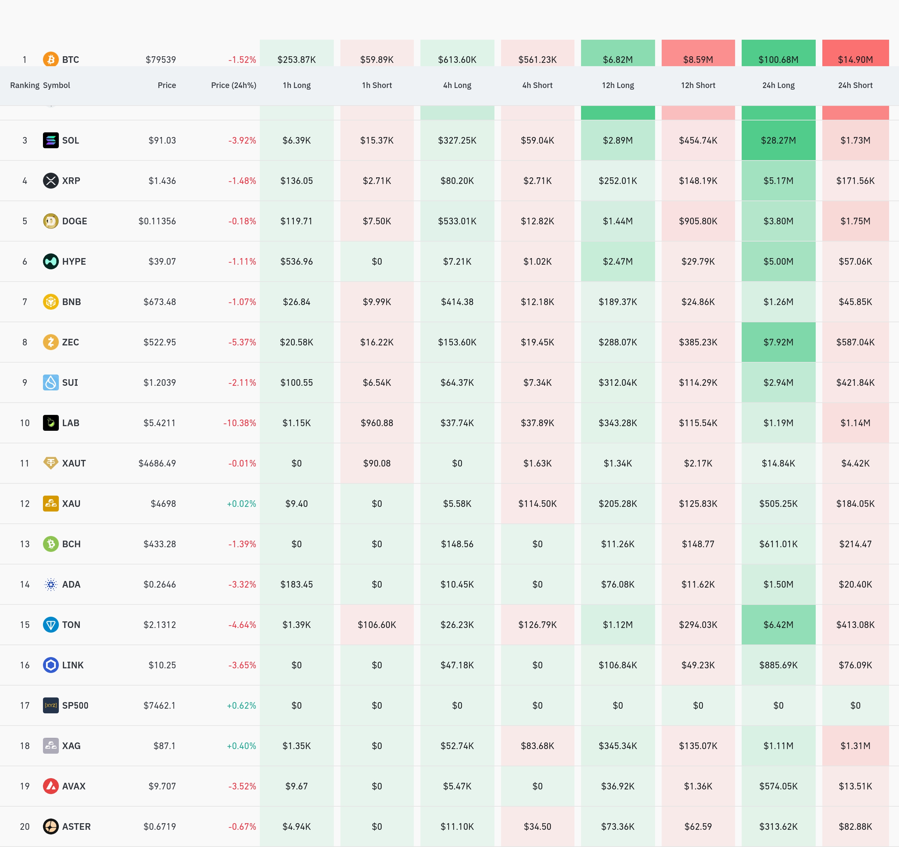Select AVAX 12h Long cell $36.92K
Viewport: 899px width, 847px height.
coord(618,786)
